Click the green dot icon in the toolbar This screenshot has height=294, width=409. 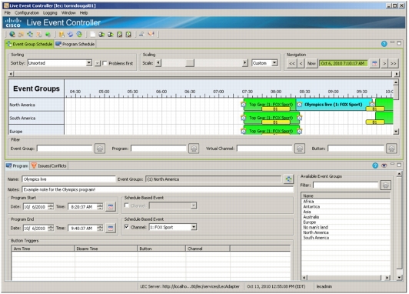pyautogui.click(x=48, y=34)
